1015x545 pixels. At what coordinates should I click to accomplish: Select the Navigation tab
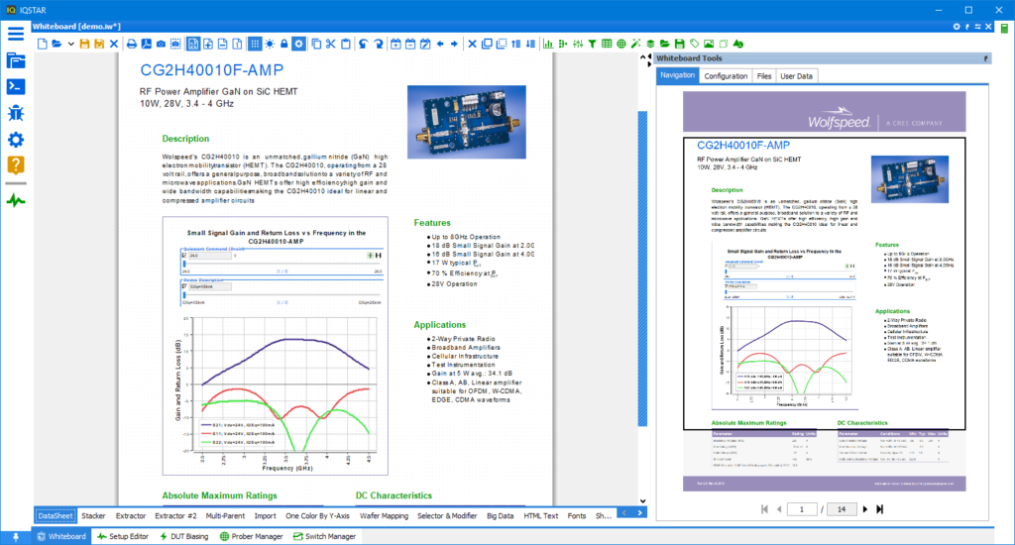point(678,75)
